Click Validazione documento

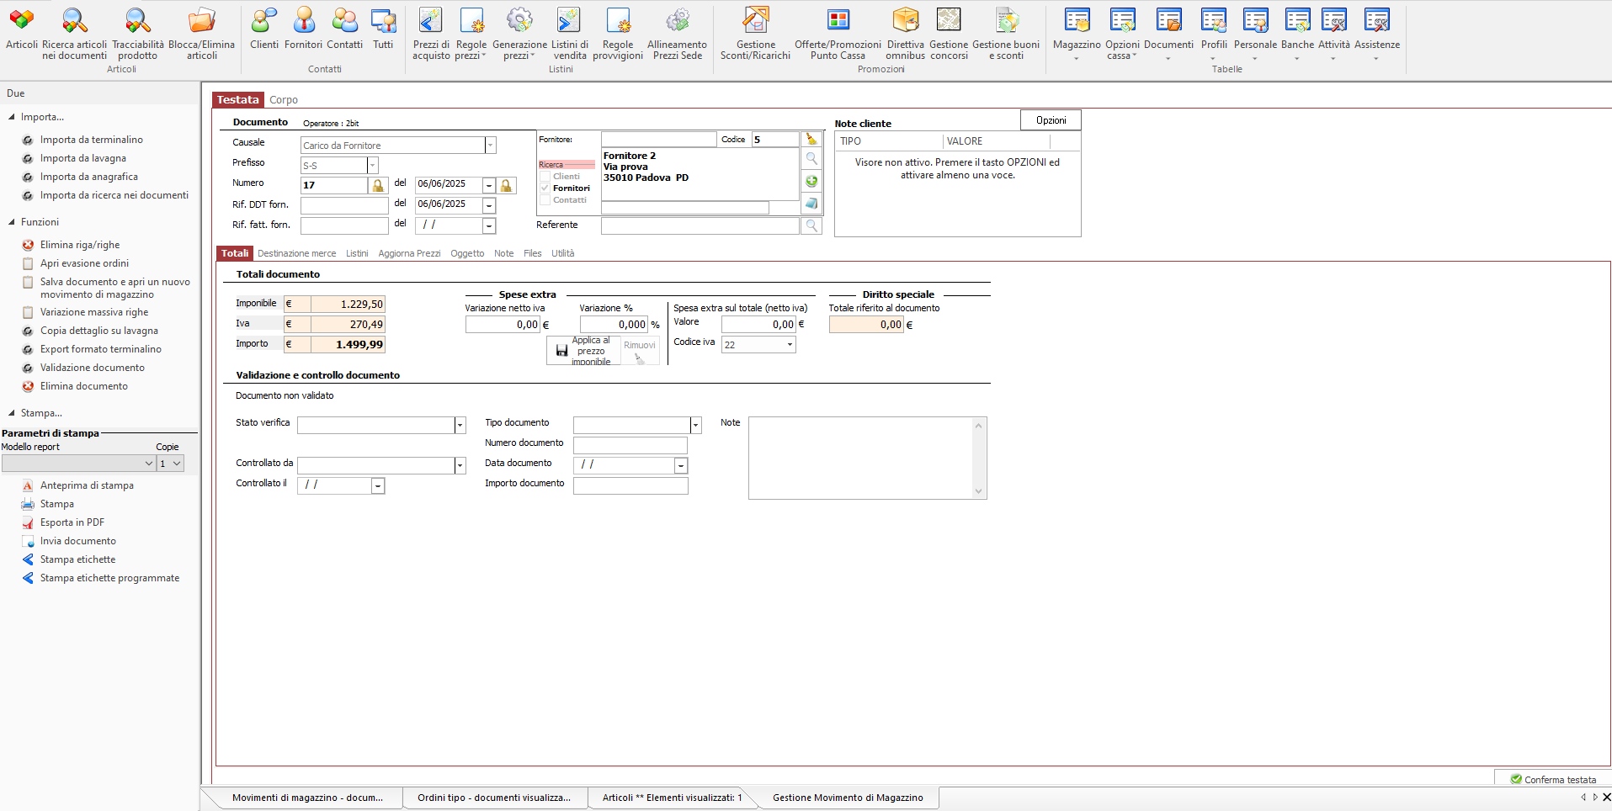[92, 368]
